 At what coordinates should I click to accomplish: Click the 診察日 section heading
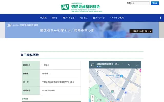coord(25,99)
